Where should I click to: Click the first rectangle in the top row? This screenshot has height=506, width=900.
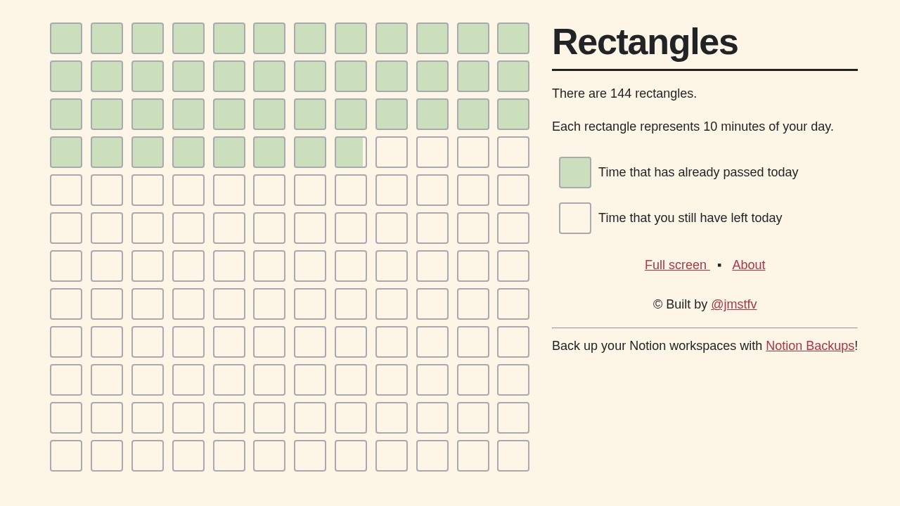[x=66, y=38]
